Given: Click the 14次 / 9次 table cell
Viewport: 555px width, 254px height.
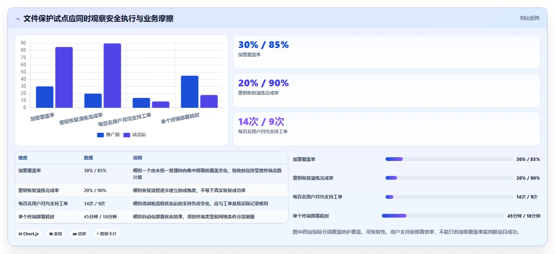Looking at the screenshot, I should [x=94, y=204].
